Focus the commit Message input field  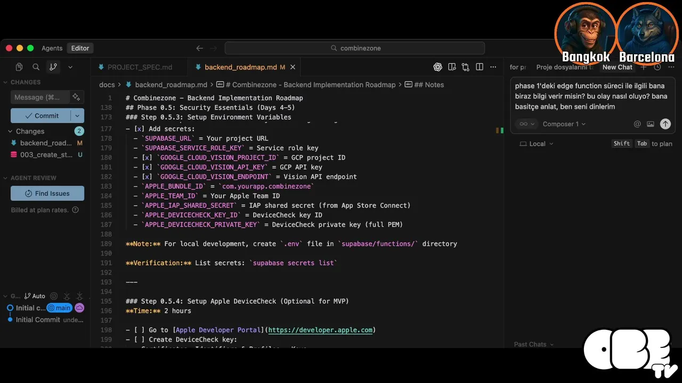click(x=40, y=97)
